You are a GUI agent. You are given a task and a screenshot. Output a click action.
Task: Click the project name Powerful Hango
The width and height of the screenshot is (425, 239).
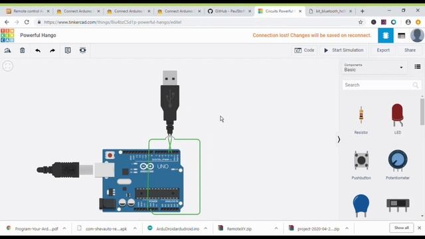pos(38,35)
